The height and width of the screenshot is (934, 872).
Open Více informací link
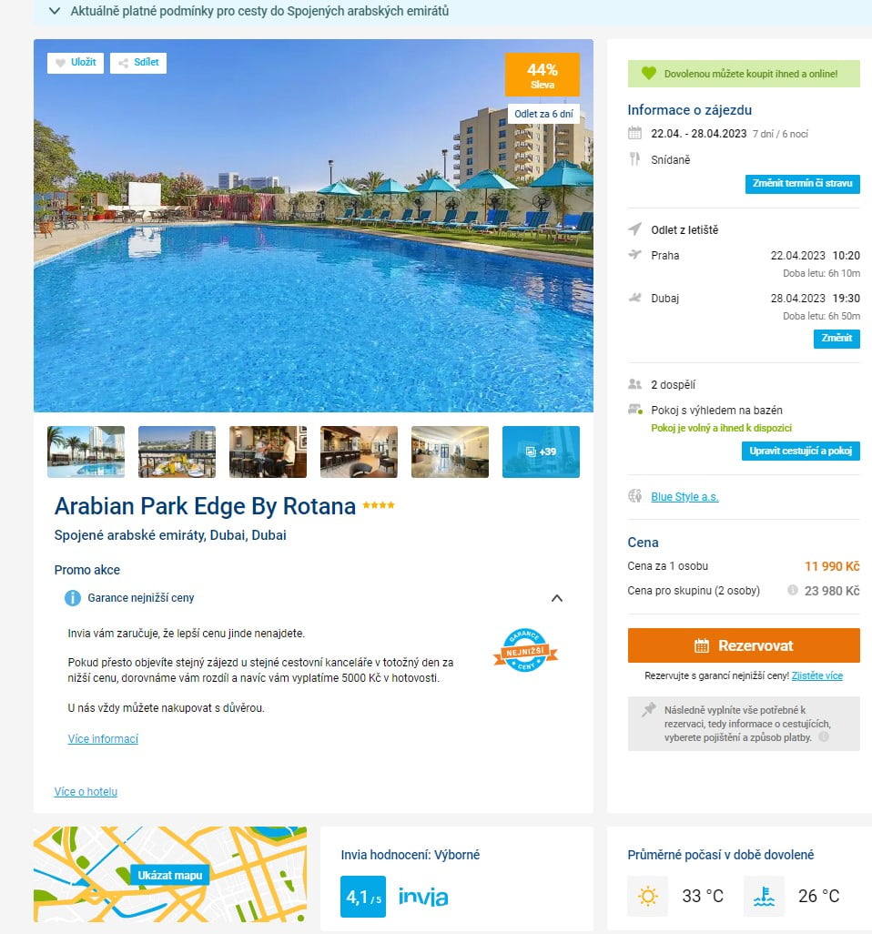point(103,738)
